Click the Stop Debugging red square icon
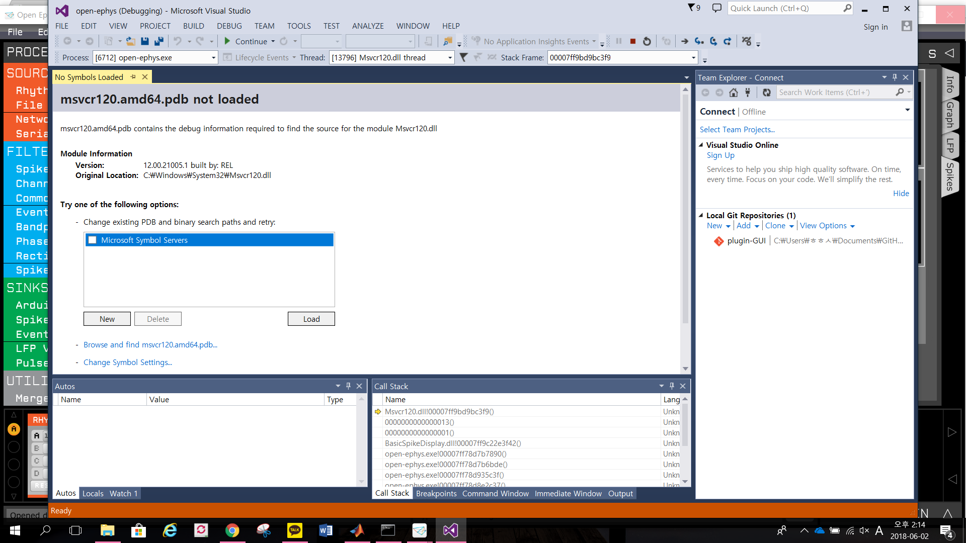966x543 pixels. tap(632, 41)
